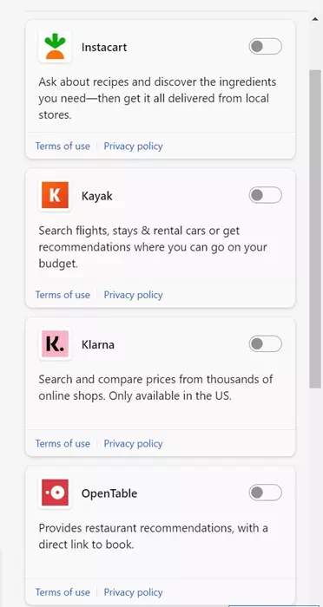
Task: Click the red OpenTable logo icon
Action: tap(55, 493)
